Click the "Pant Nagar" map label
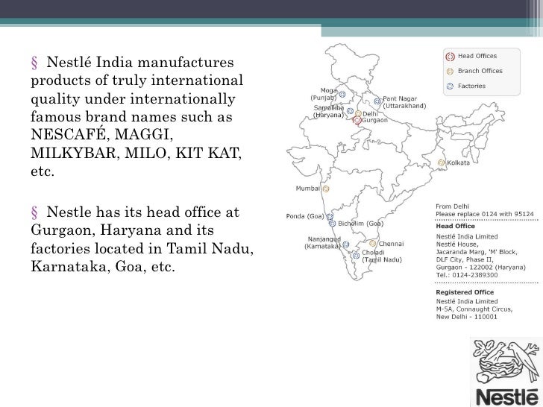 click(400, 98)
